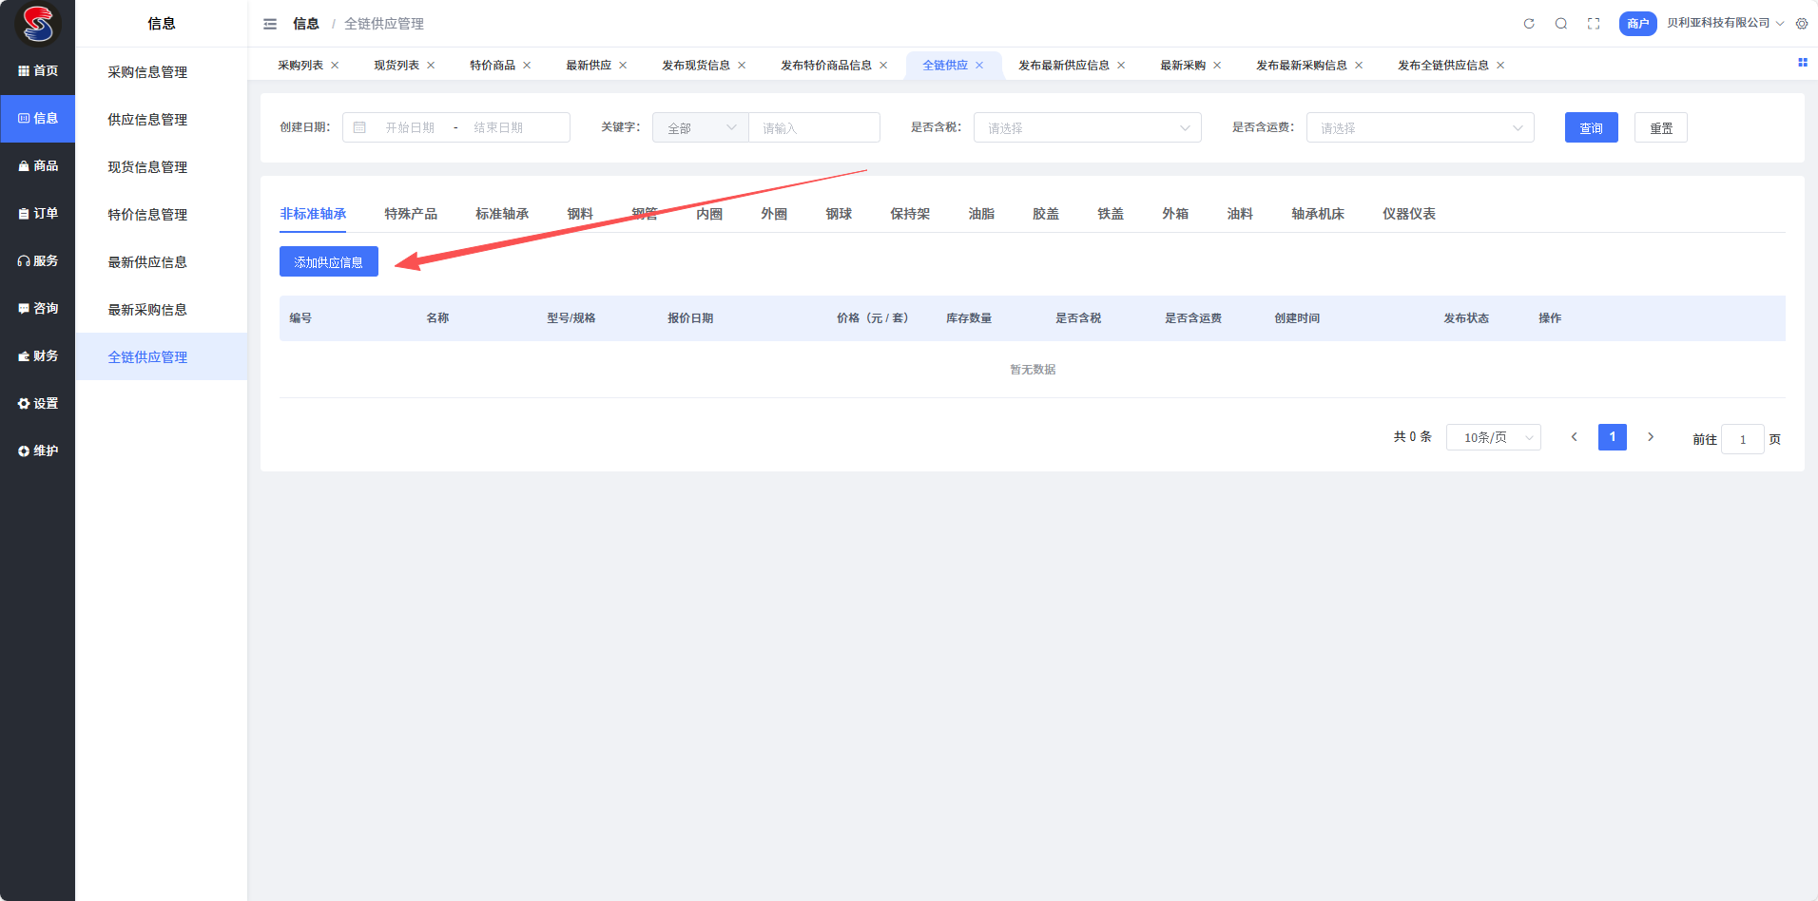Click 添加供应信息 button
This screenshot has height=901, width=1818.
329,262
